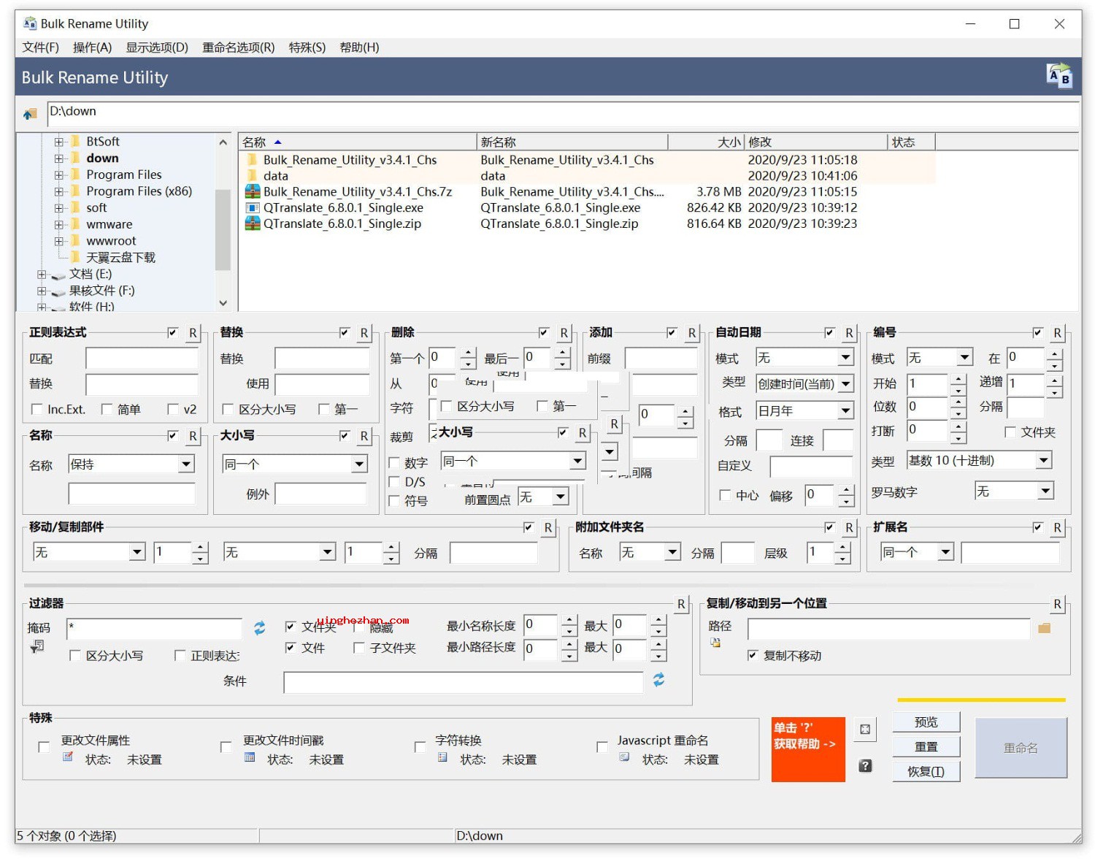Click the up-folder icon beside path
The height and width of the screenshot is (861, 1095).
pyautogui.click(x=30, y=114)
